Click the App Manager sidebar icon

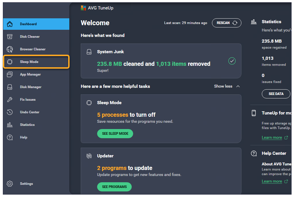tap(10, 74)
